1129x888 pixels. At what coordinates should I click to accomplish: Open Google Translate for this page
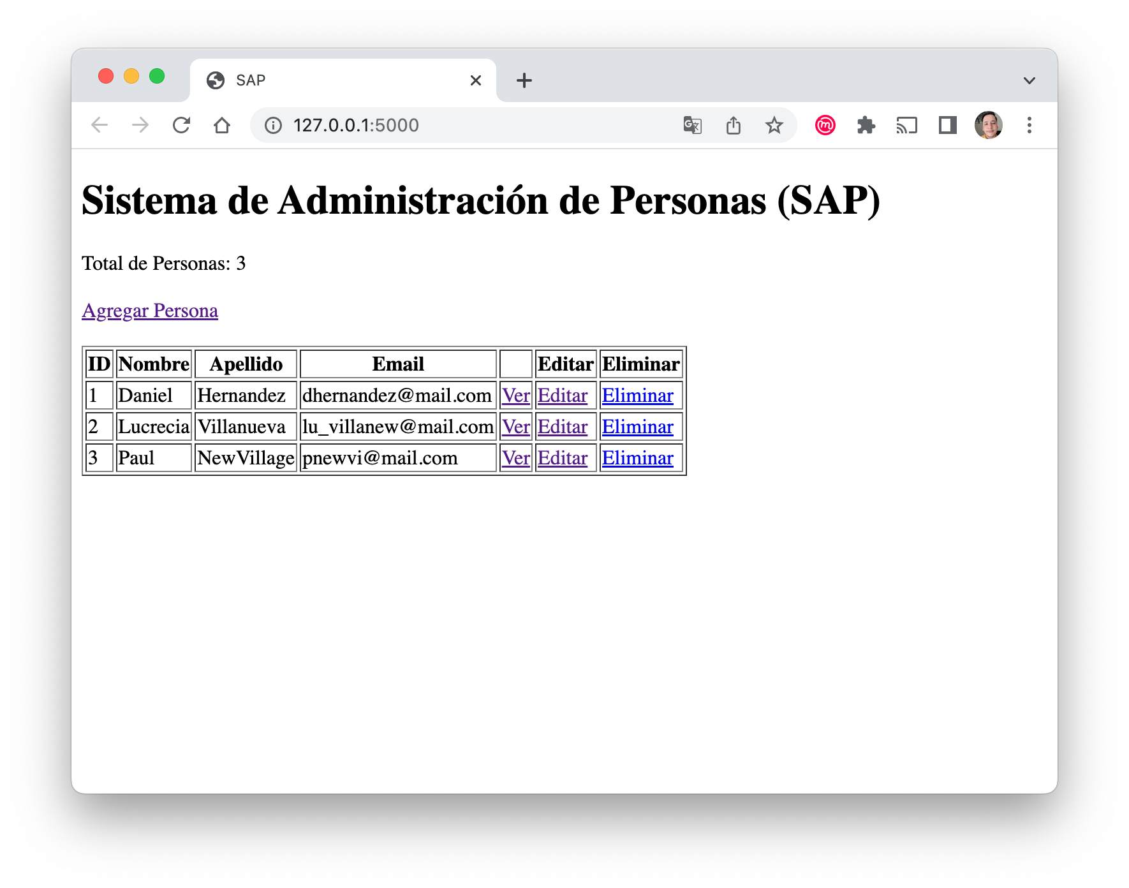point(693,125)
